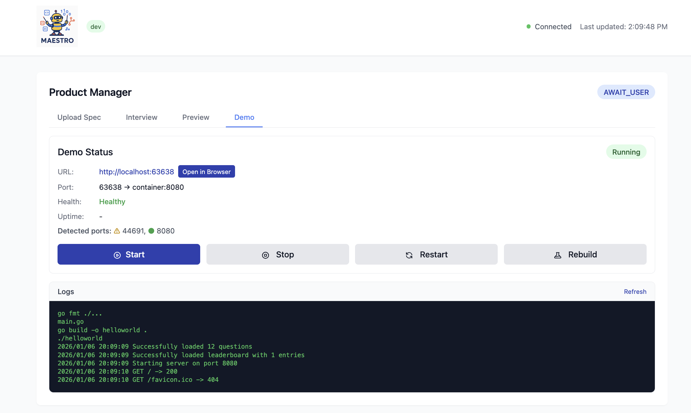Click the 'GET / -> 200' log line
691x413 pixels.
[x=117, y=371]
